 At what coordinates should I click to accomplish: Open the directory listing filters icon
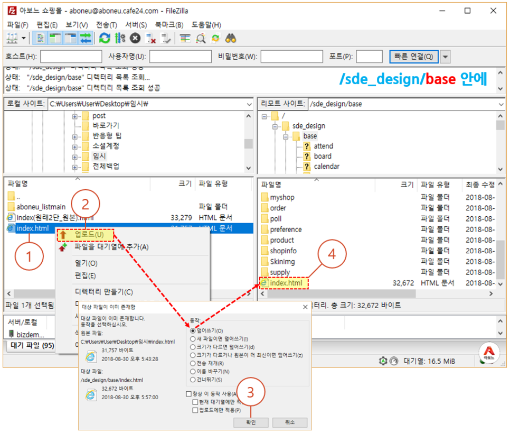tap(185, 39)
